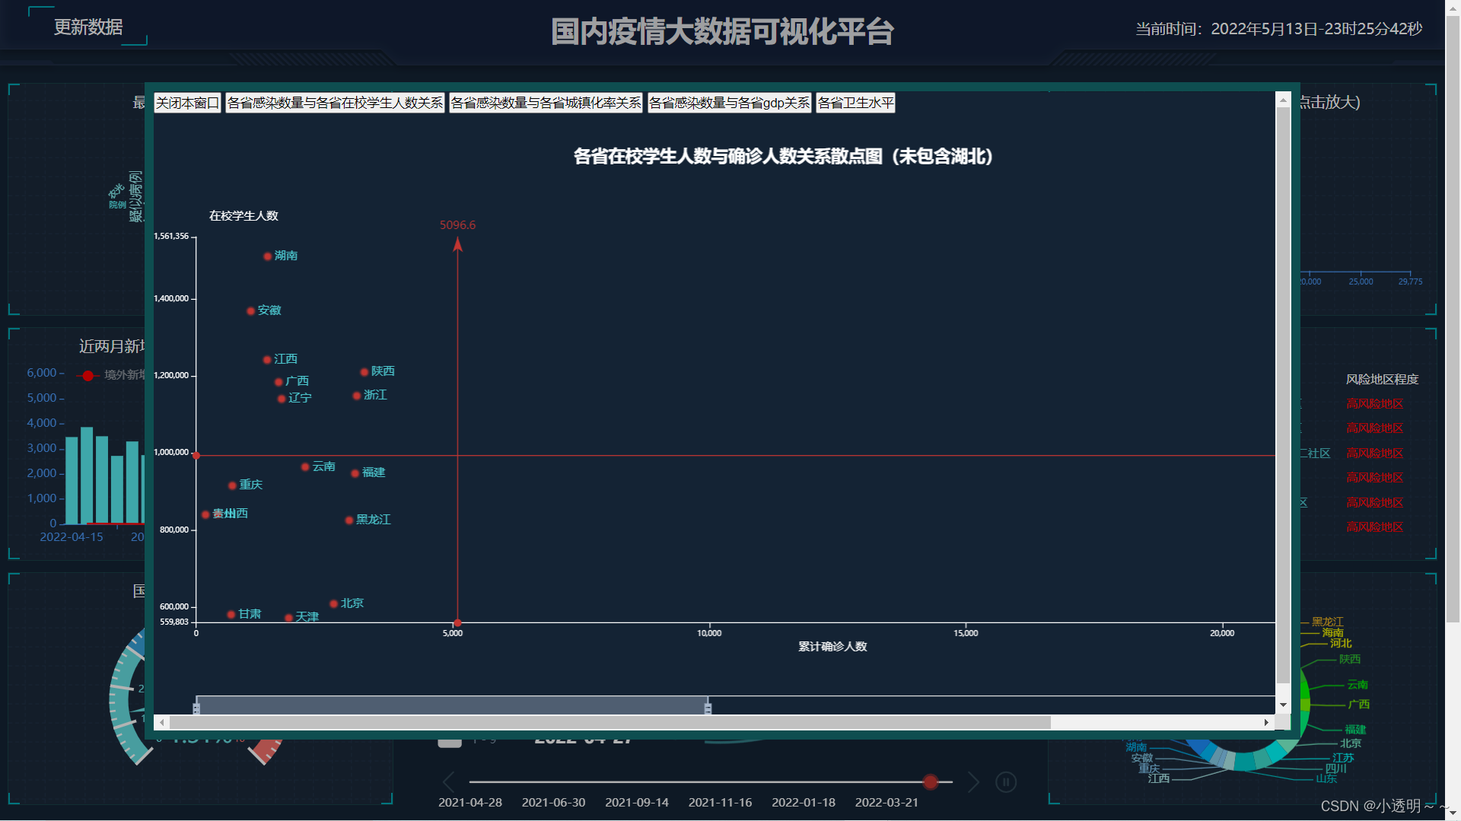Click the scatter chart title text

click(783, 157)
